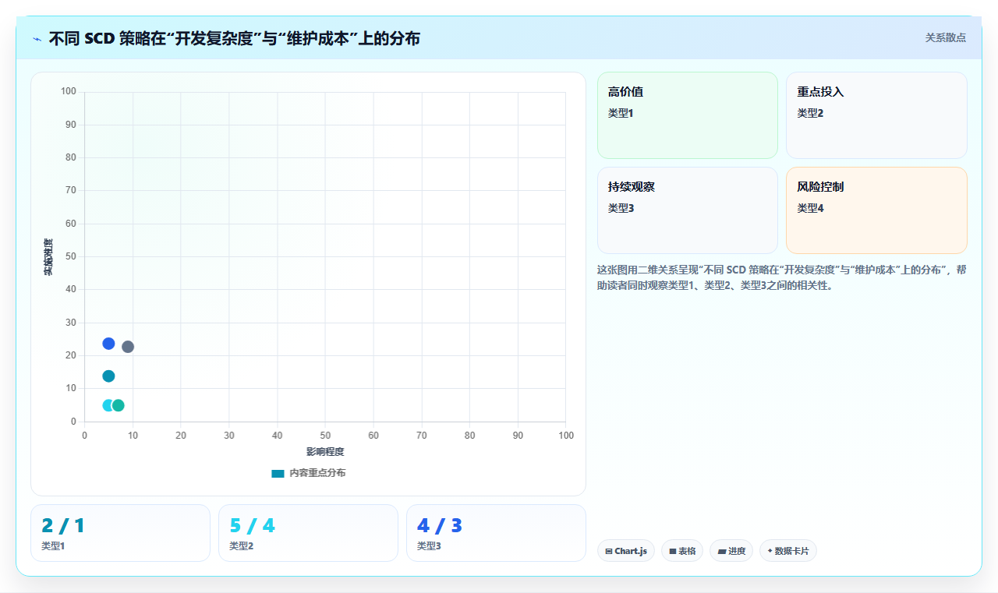This screenshot has height=593, width=998.
Task: Click the 实施难度 y-axis title
Action: (48, 257)
